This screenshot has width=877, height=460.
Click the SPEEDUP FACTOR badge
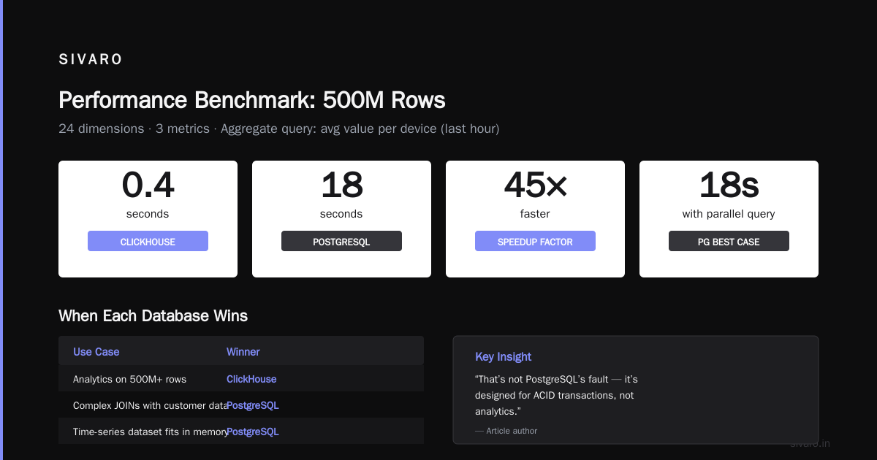point(535,241)
